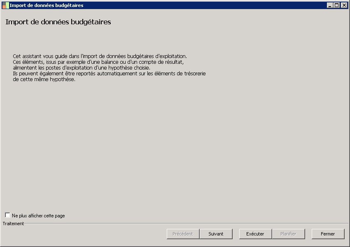Go to the next step with Suivant
Viewport: 350px width, 247px height.
tap(216, 234)
